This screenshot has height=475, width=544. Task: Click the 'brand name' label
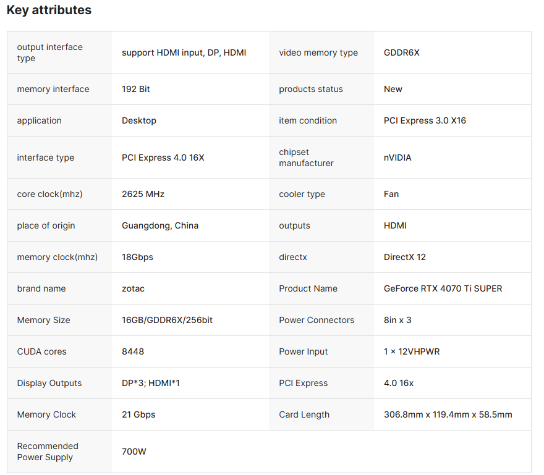coord(41,289)
